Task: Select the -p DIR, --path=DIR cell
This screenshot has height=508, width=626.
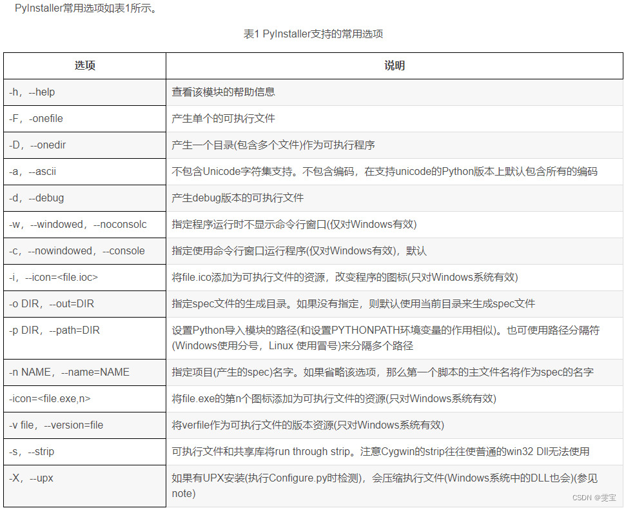Action: click(84, 338)
